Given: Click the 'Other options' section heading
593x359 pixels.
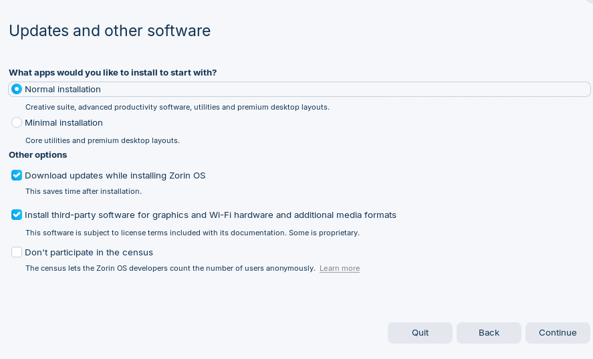Looking at the screenshot, I should tap(38, 154).
